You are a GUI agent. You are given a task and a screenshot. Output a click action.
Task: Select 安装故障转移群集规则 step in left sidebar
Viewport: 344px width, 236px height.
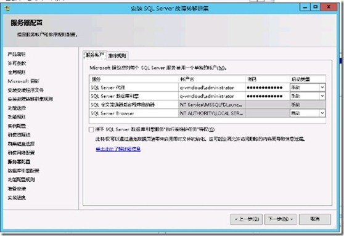[x=30, y=99]
